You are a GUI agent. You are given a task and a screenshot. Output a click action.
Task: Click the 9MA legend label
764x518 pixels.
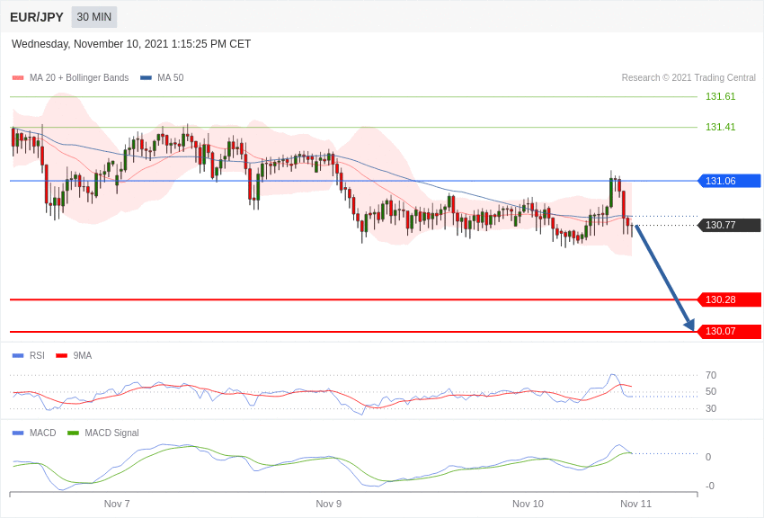tap(83, 356)
